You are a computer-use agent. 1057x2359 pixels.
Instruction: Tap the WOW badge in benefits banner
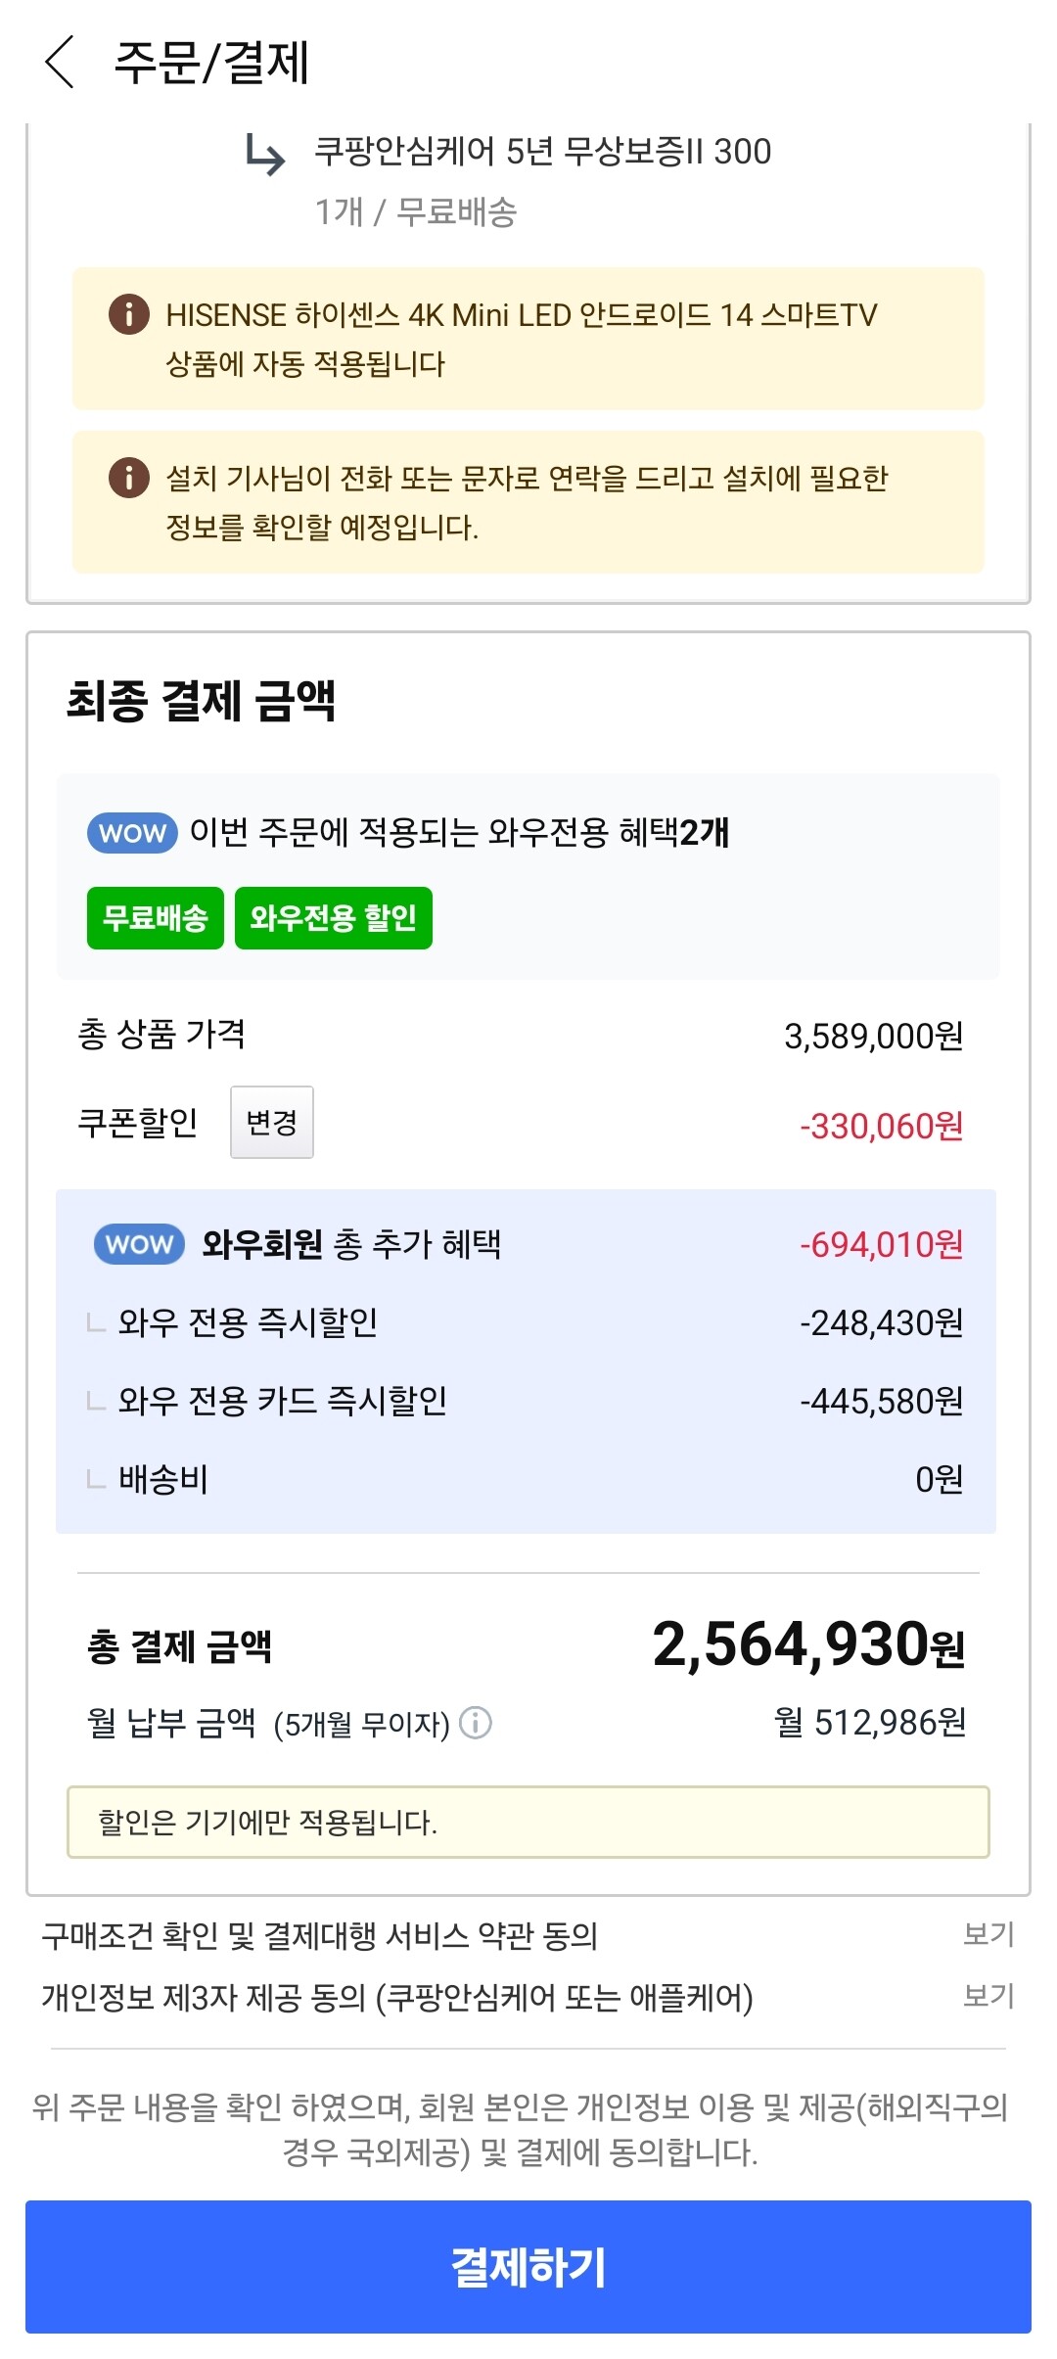(132, 833)
